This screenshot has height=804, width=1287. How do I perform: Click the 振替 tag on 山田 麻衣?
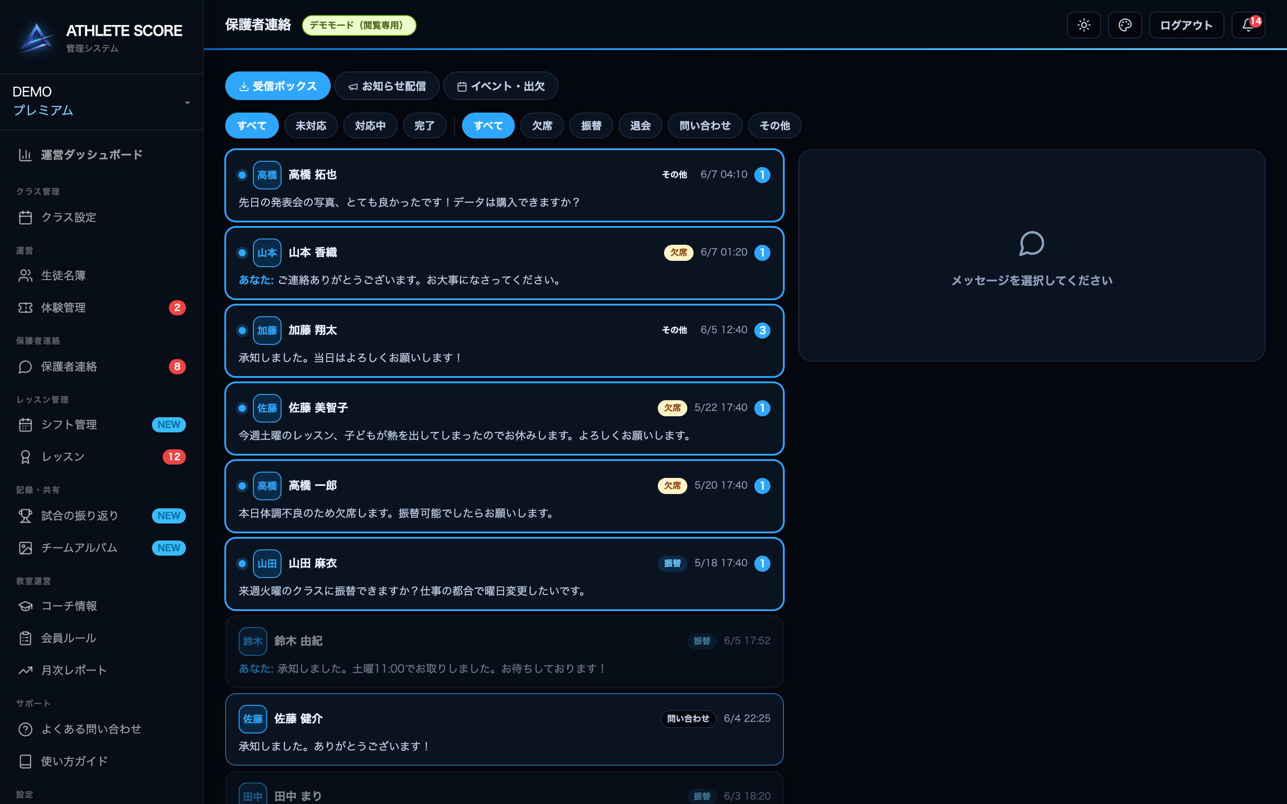coord(672,564)
